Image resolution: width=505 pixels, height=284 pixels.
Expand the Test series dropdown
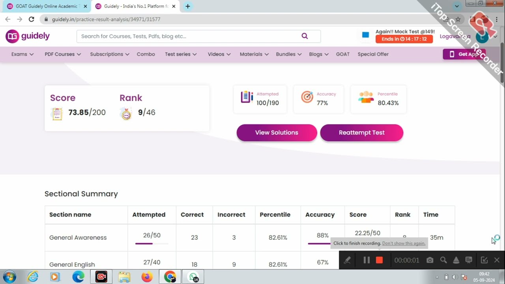pyautogui.click(x=181, y=54)
